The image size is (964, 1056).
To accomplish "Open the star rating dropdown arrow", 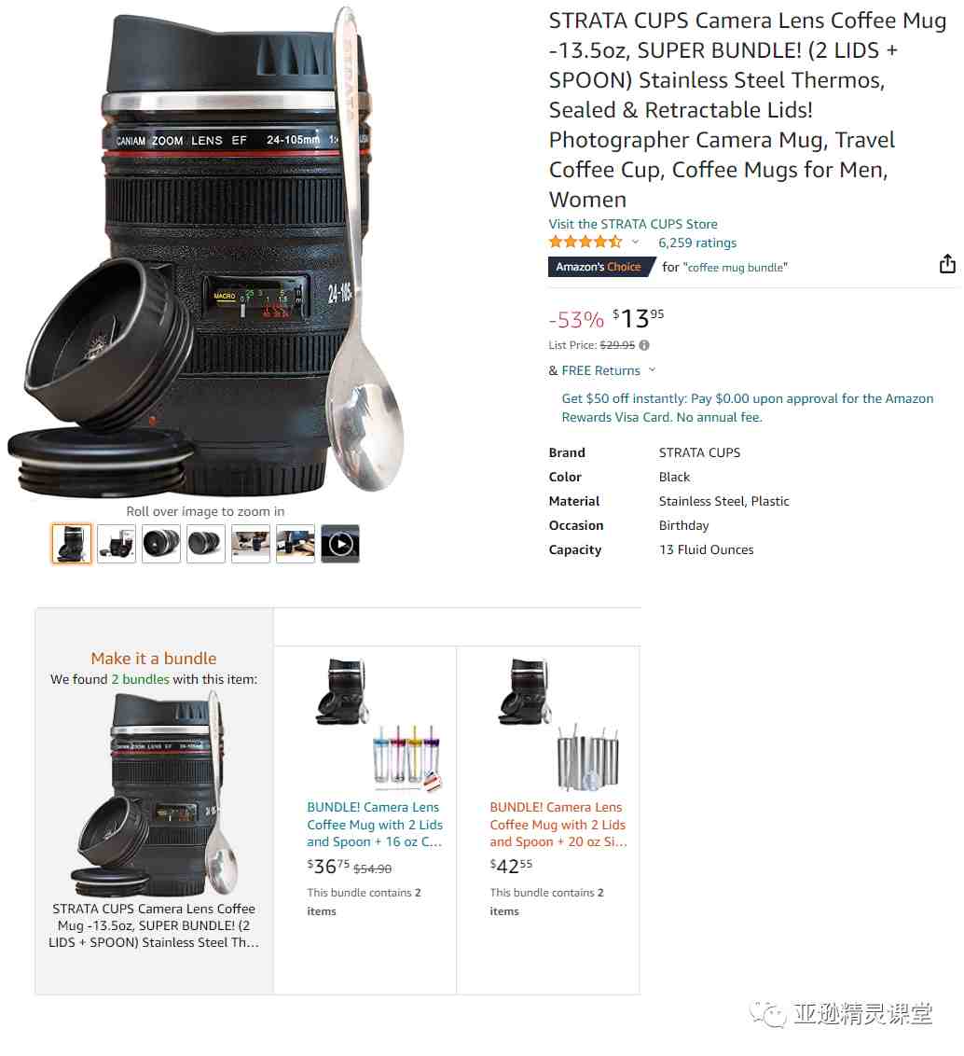I will click(635, 242).
